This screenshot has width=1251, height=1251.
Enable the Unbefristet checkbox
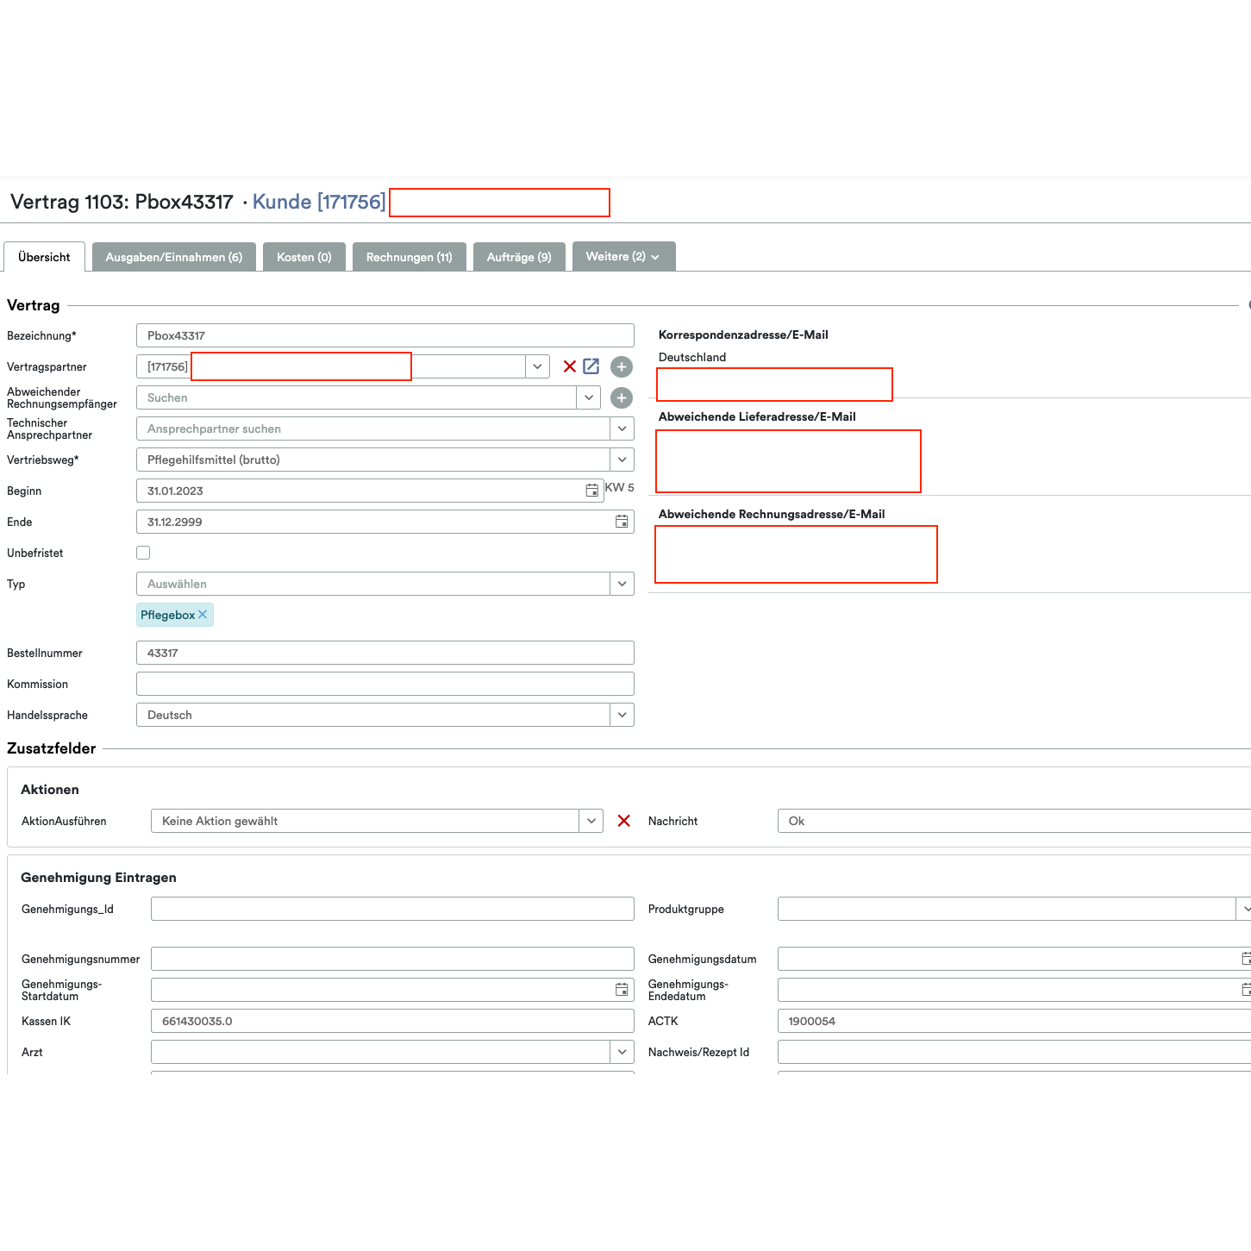point(142,552)
